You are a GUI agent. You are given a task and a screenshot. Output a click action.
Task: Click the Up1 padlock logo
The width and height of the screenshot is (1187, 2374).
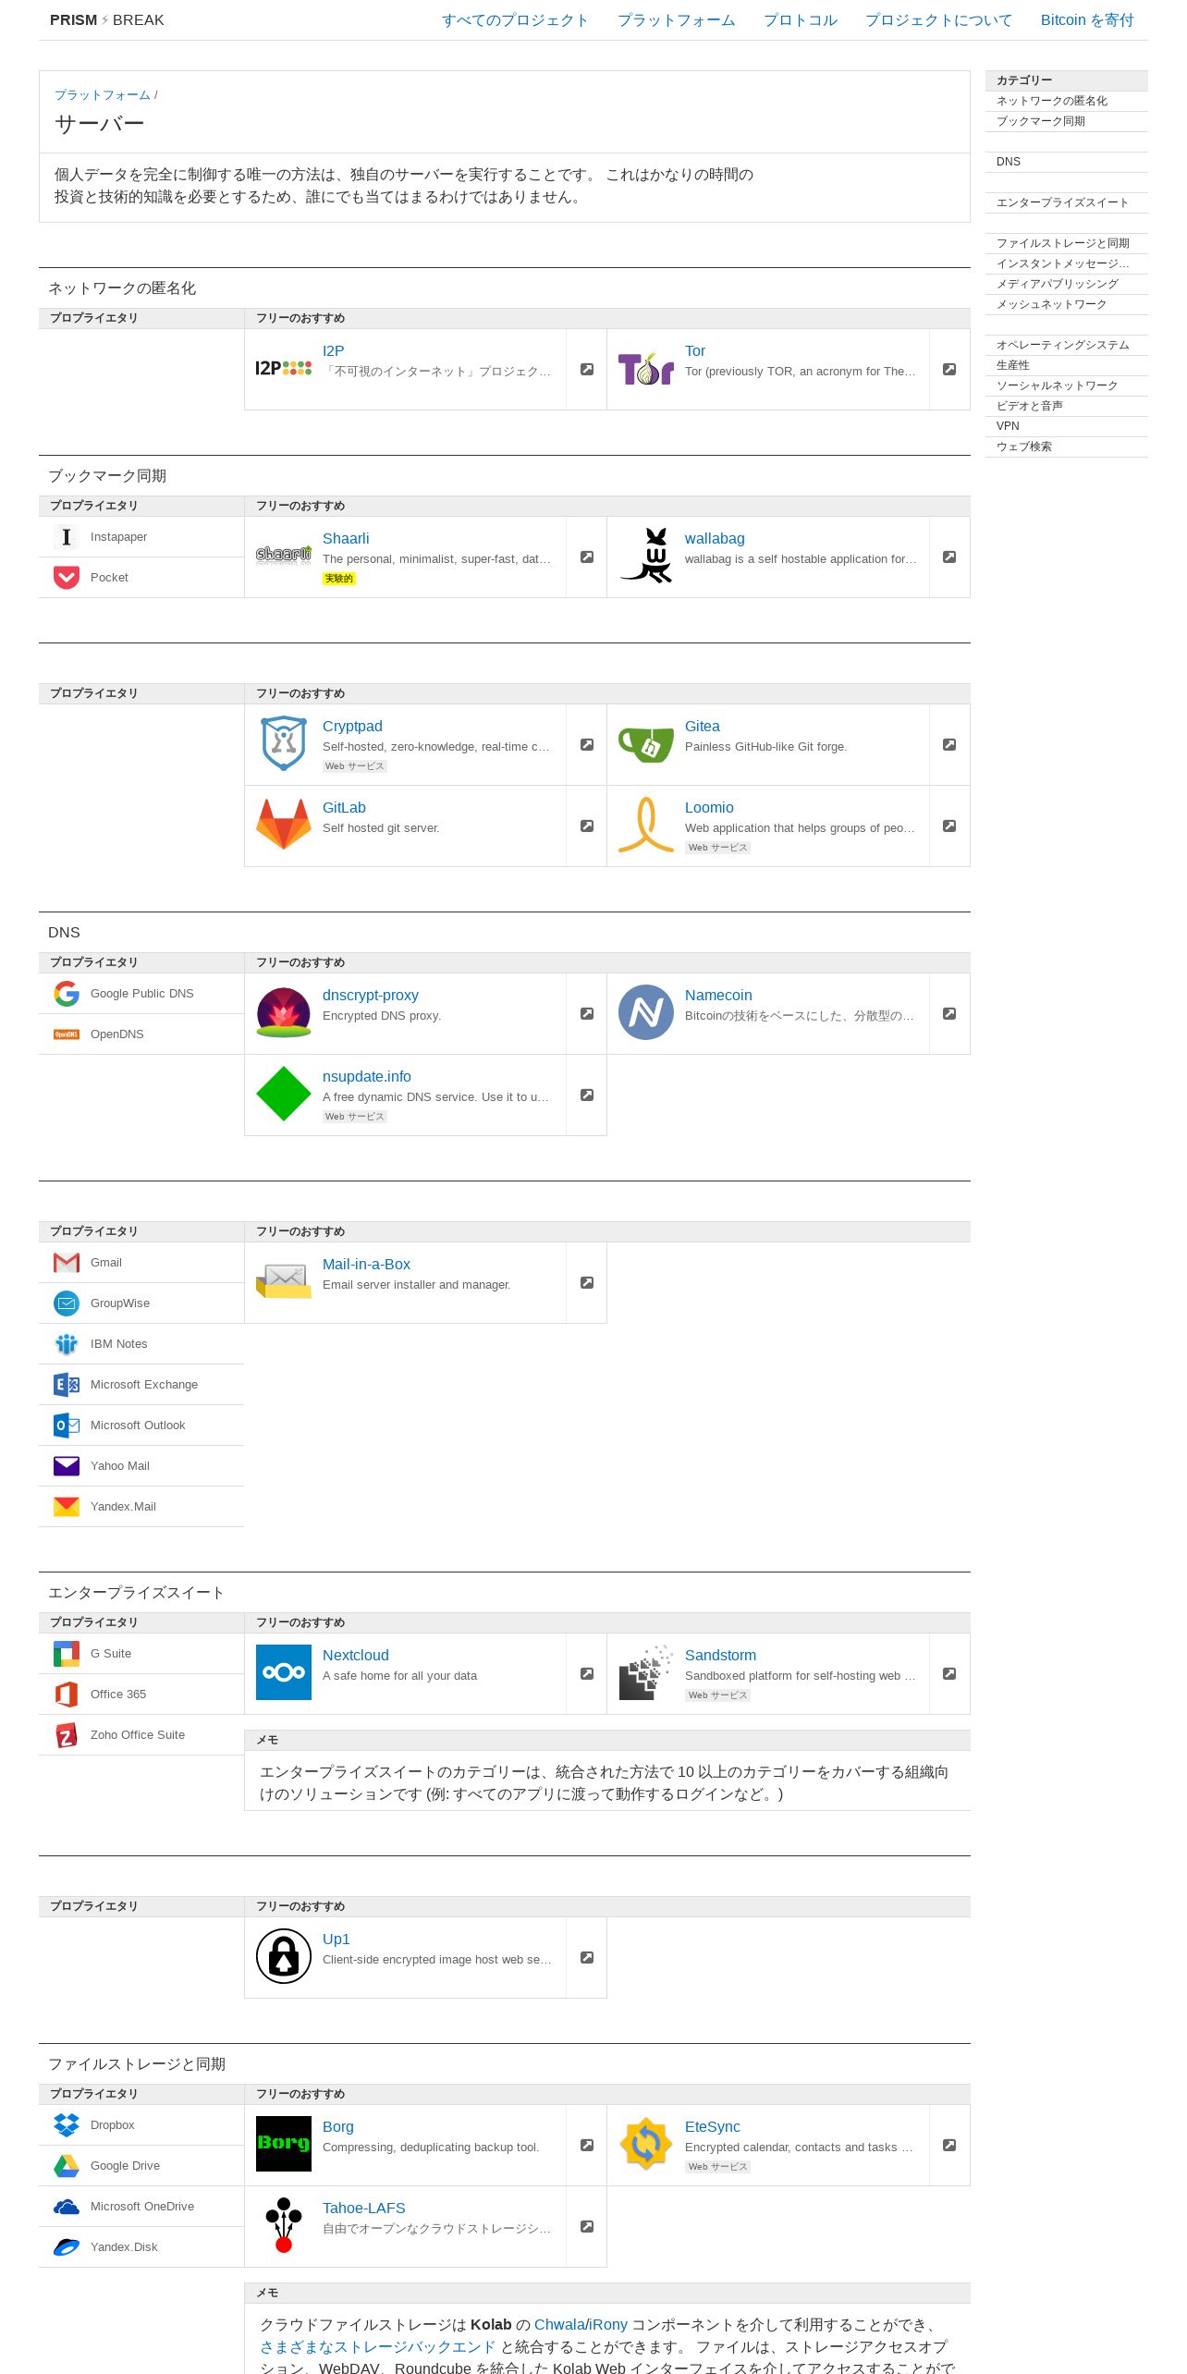tap(283, 1956)
